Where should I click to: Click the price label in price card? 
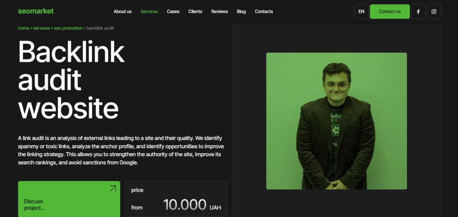(137, 190)
